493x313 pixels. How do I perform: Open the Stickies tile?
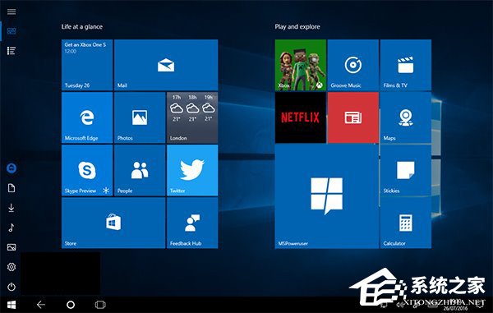(406, 170)
